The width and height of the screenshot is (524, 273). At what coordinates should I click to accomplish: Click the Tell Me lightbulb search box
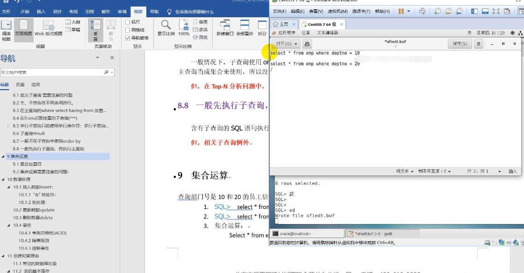tap(191, 12)
